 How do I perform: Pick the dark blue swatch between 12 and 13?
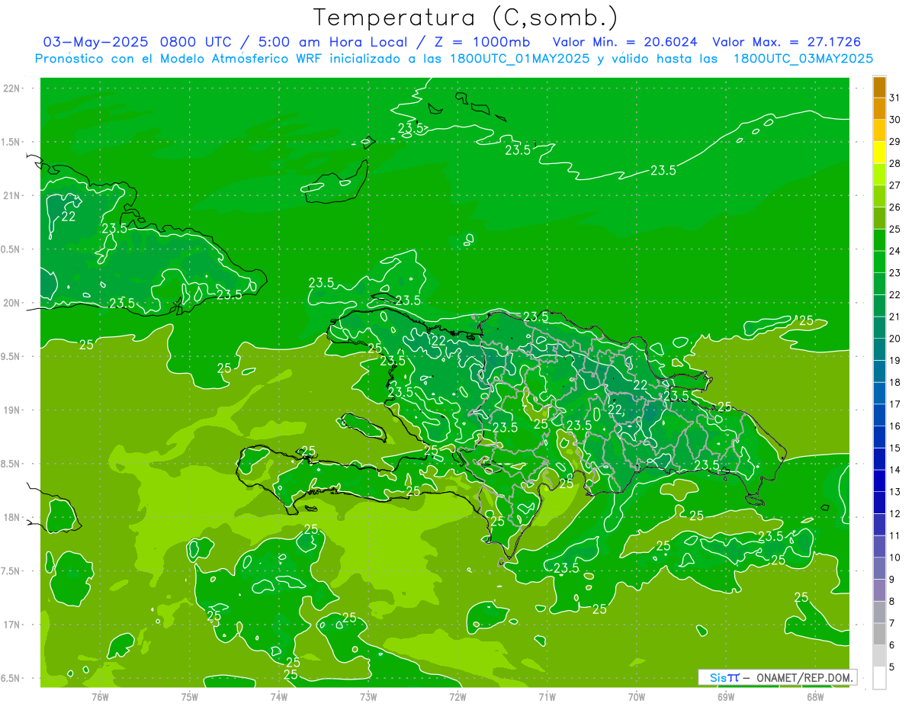(x=880, y=503)
